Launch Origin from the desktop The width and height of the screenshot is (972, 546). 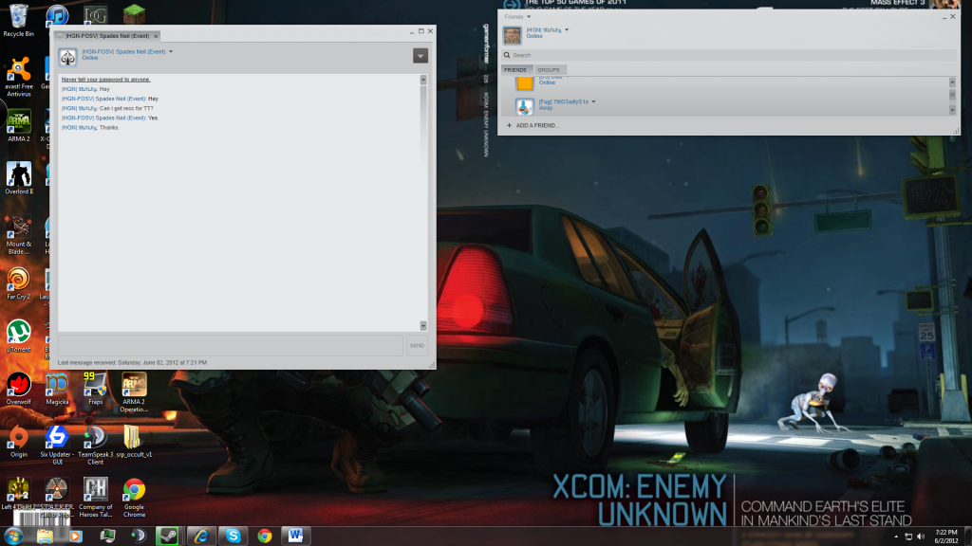tap(19, 442)
